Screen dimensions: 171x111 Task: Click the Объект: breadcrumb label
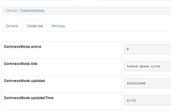[12, 11]
